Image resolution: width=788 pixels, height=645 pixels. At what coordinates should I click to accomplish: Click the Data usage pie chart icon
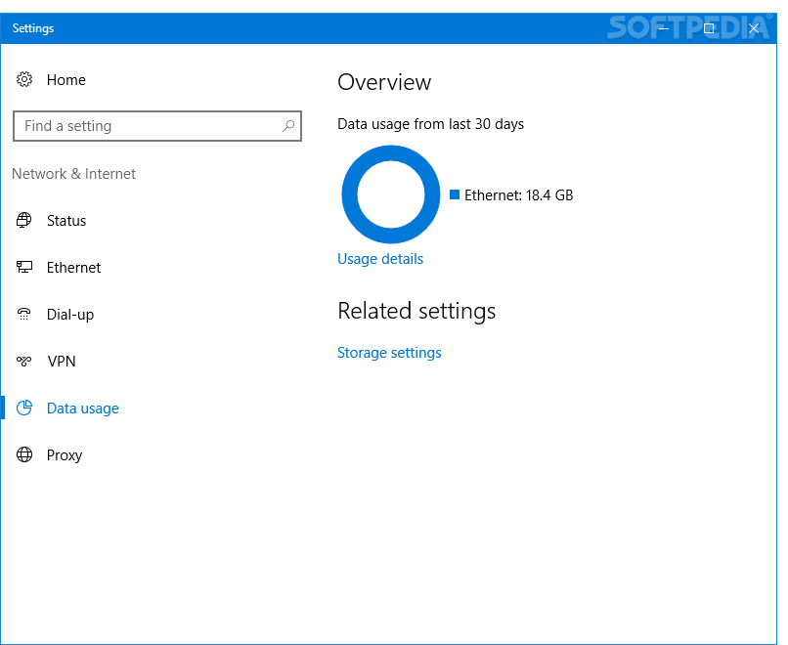(24, 408)
